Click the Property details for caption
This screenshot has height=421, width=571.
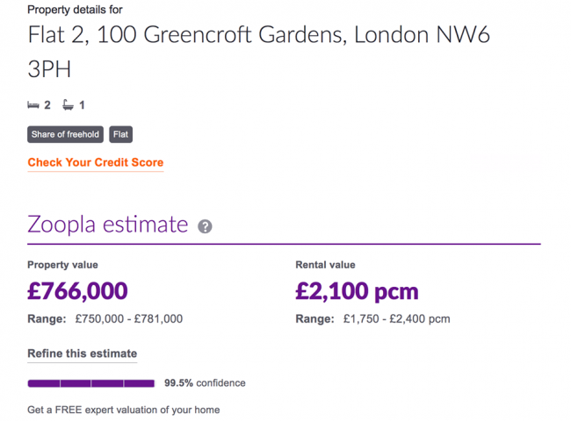75,10
